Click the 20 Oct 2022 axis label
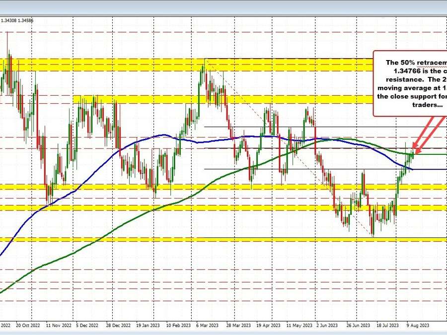The image size is (447, 335). [29, 324]
